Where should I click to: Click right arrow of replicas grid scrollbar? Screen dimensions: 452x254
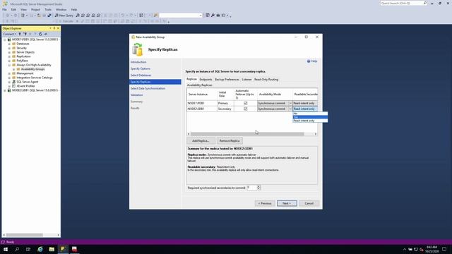coord(316,134)
